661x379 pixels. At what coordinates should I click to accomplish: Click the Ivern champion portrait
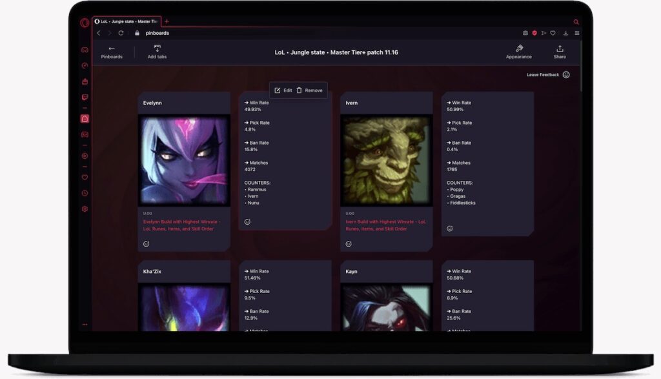[387, 160]
